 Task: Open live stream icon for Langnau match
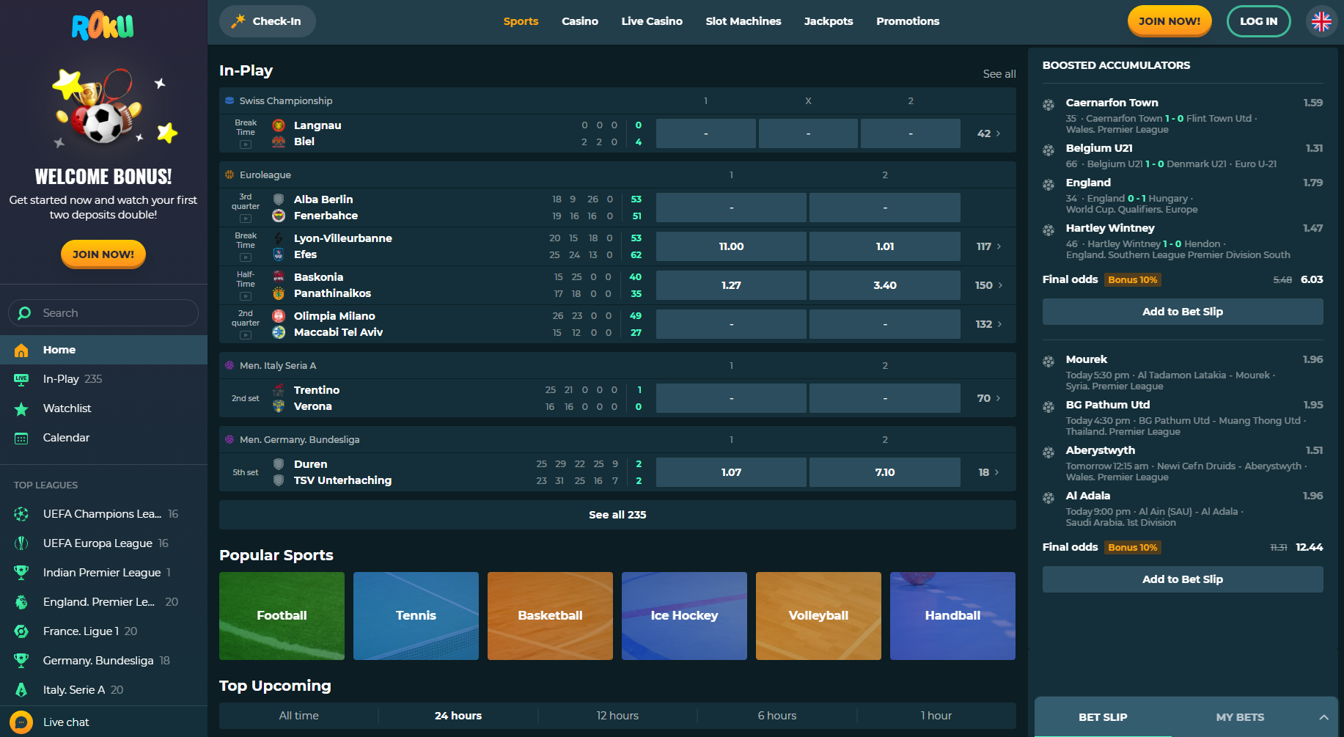(x=246, y=144)
